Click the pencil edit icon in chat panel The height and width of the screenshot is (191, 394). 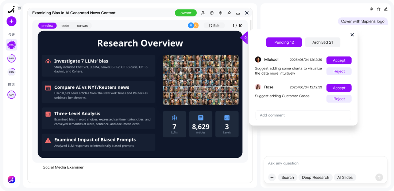click(386, 9)
